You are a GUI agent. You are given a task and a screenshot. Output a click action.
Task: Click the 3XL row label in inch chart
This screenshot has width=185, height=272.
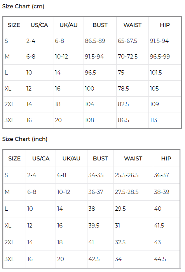coord(9,259)
